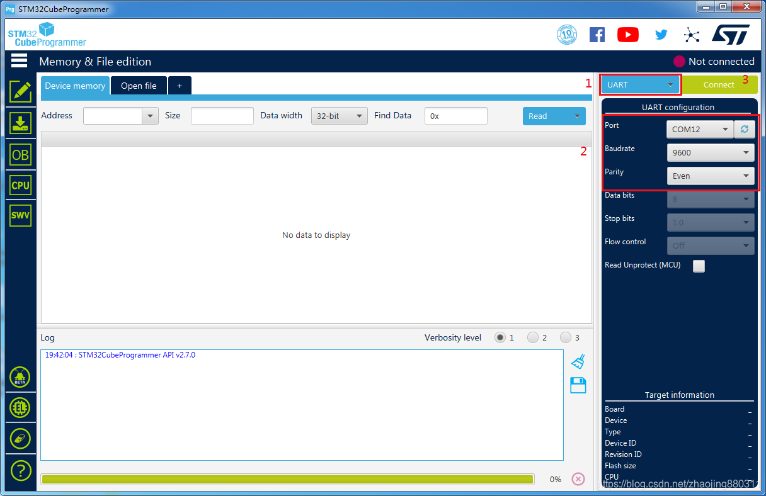Open the CPU panel
The image size is (766, 496).
point(20,185)
